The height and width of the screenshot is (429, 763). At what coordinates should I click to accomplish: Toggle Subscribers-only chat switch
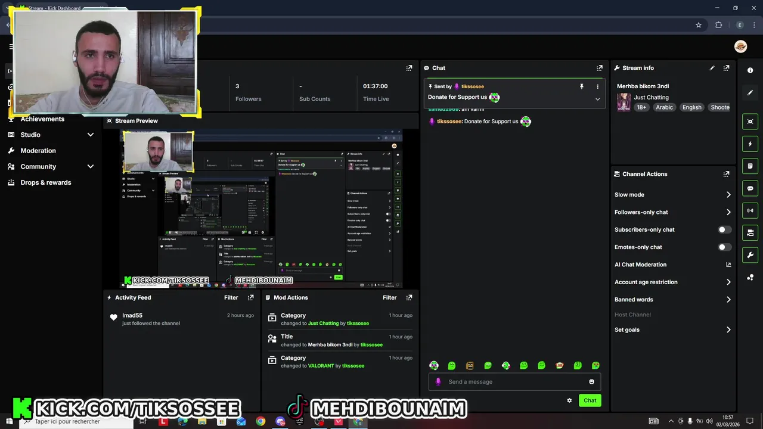click(724, 229)
